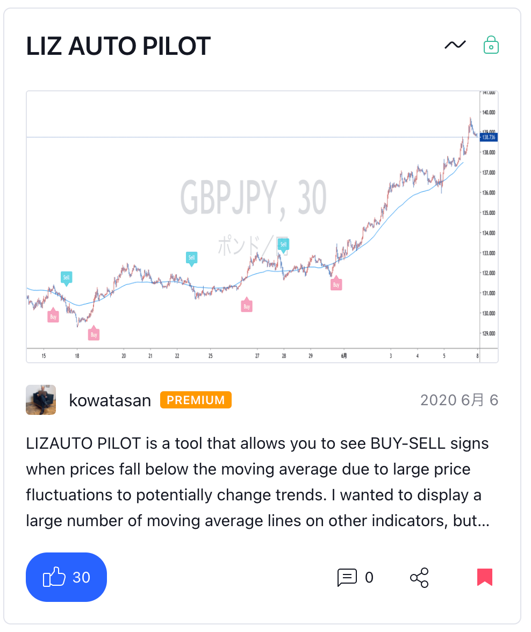Expand the truncated description at the ellipsis
The image size is (531, 632).
pos(483,521)
